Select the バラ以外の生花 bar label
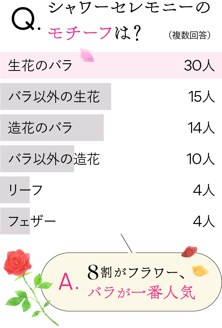 tap(54, 97)
